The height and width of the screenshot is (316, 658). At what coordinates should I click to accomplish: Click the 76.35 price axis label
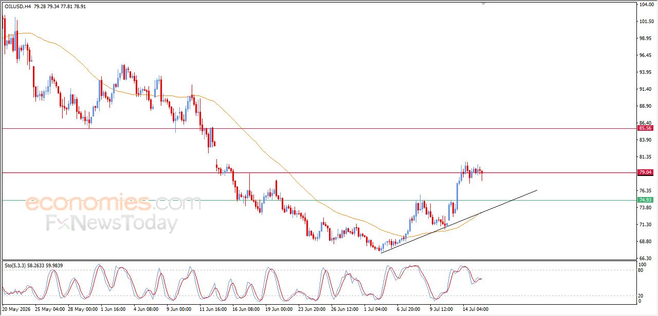646,191
